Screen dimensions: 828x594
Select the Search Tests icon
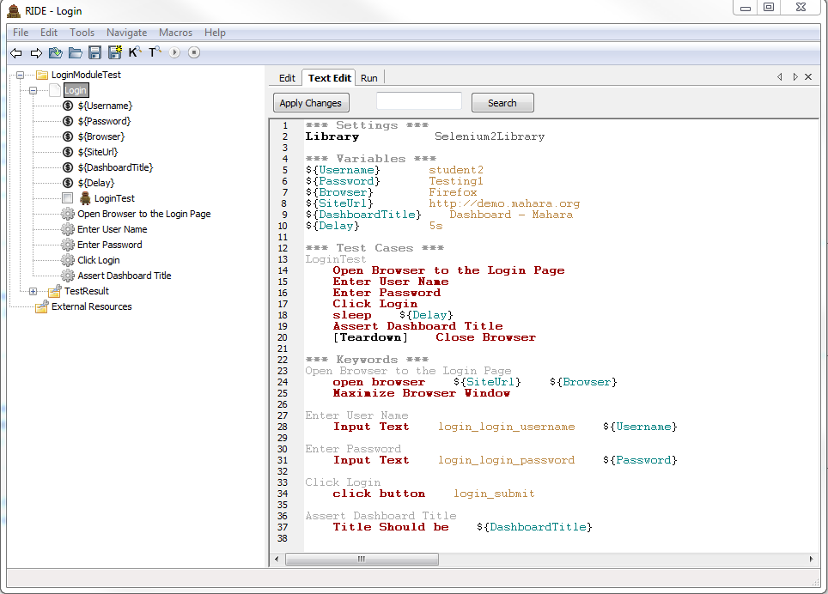click(156, 52)
